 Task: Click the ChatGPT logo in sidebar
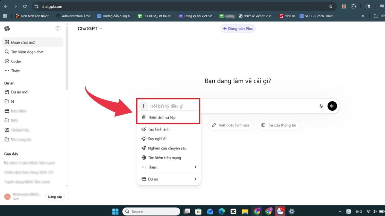tap(7, 28)
